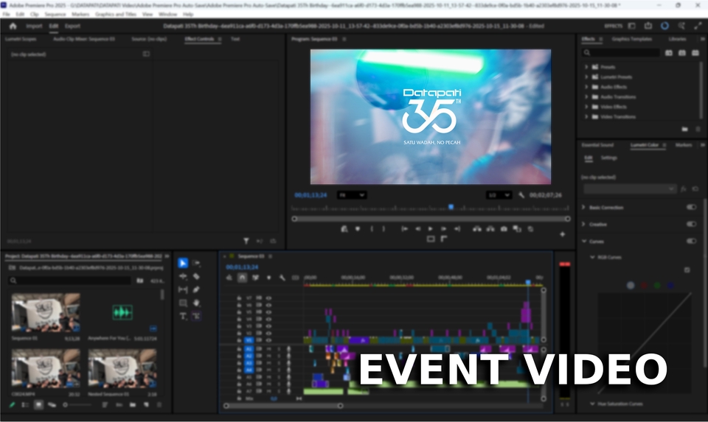This screenshot has height=422, width=708.
Task: Select the Type tool
Action: [x=183, y=316]
